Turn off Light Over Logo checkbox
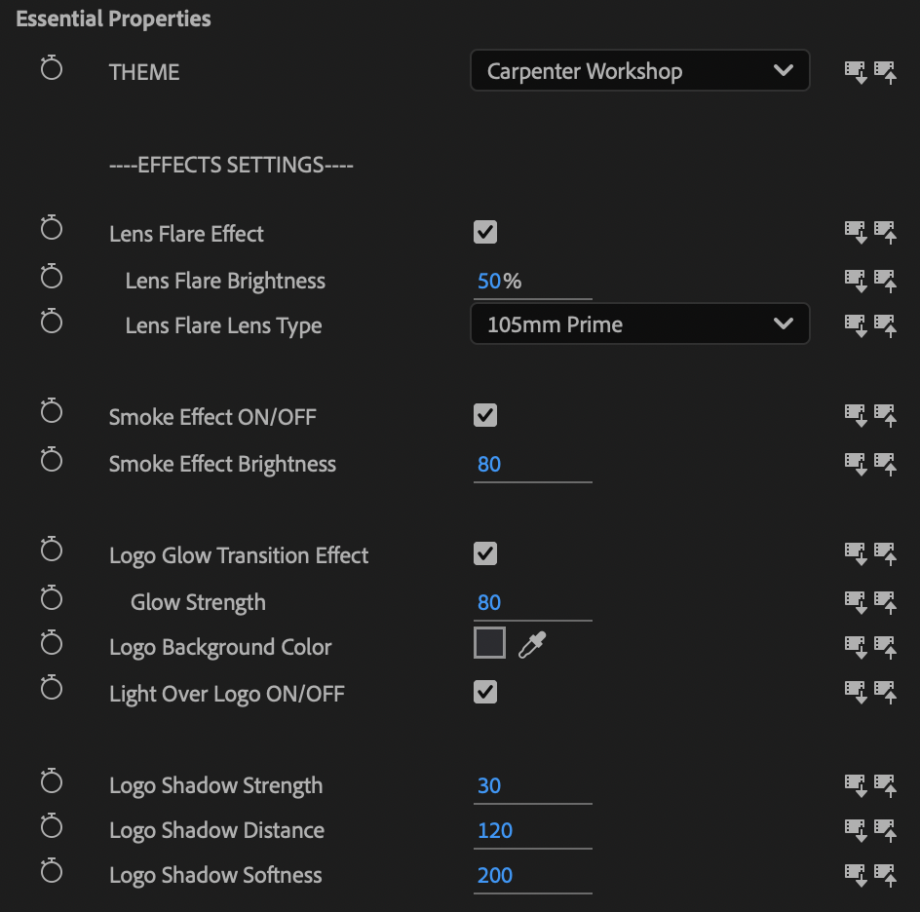The width and height of the screenshot is (920, 912). (x=485, y=692)
